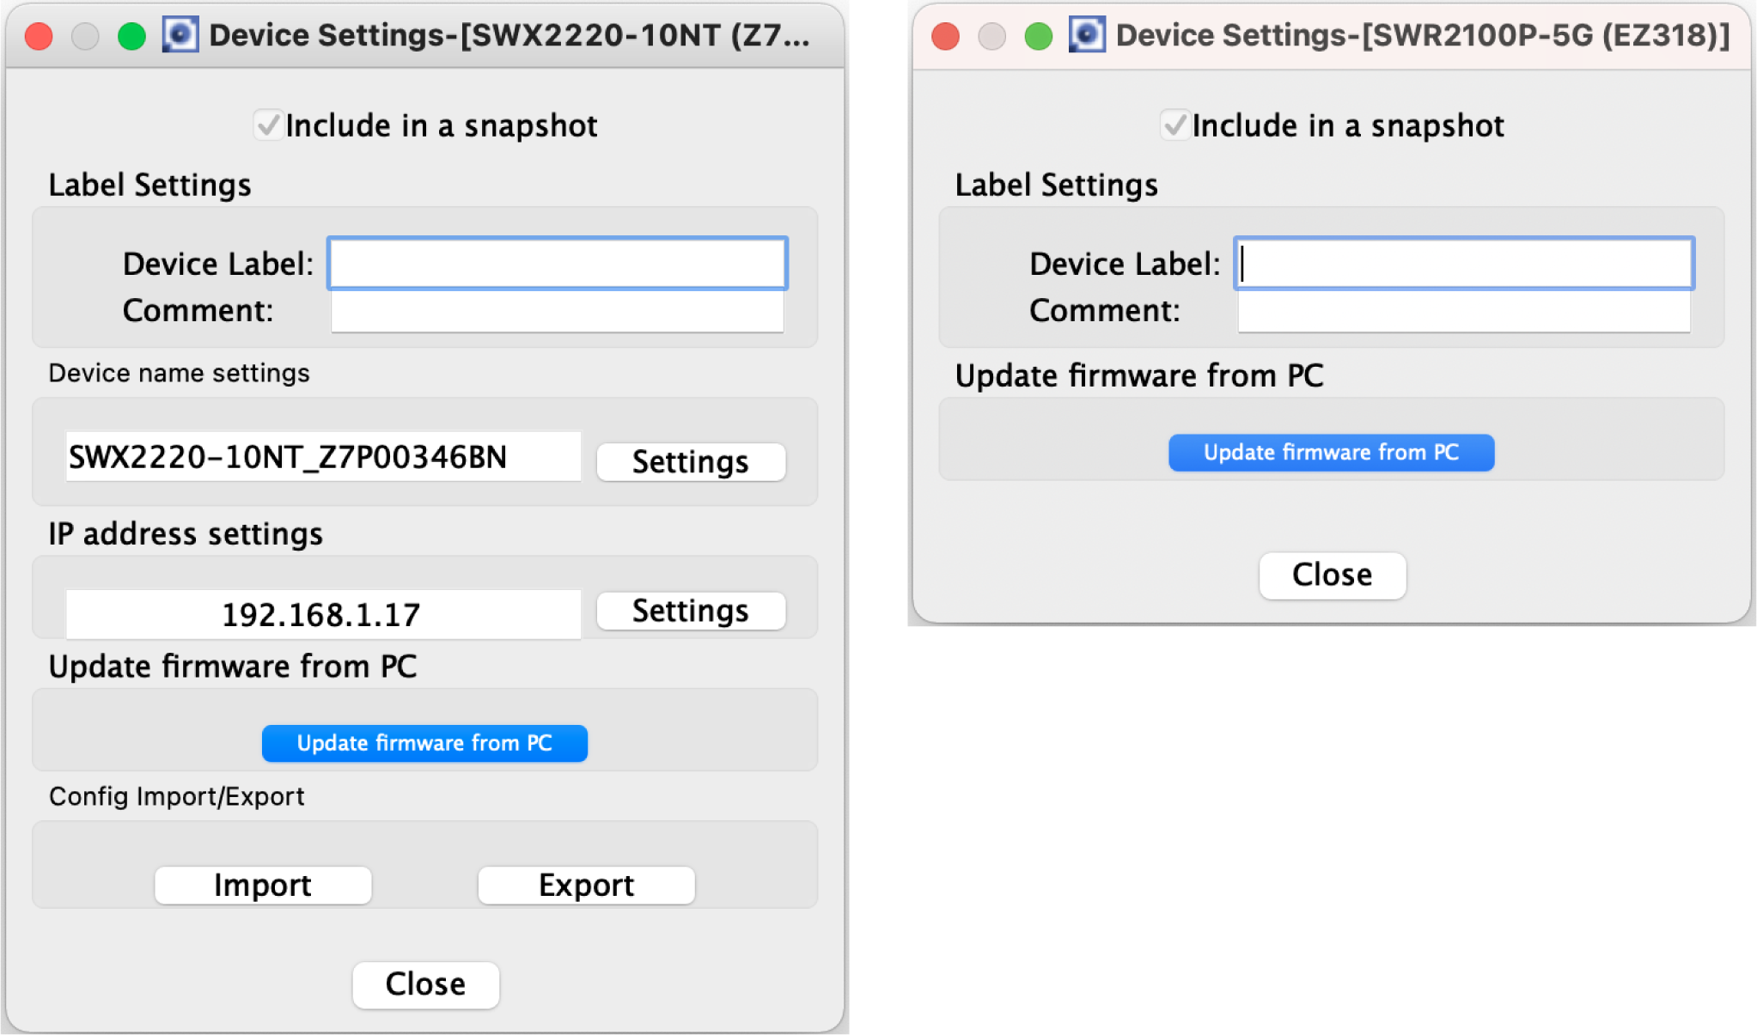This screenshot has height=1035, width=1757.
Task: Click the app icon in SWX2220-10NT title bar
Action: coord(180,35)
